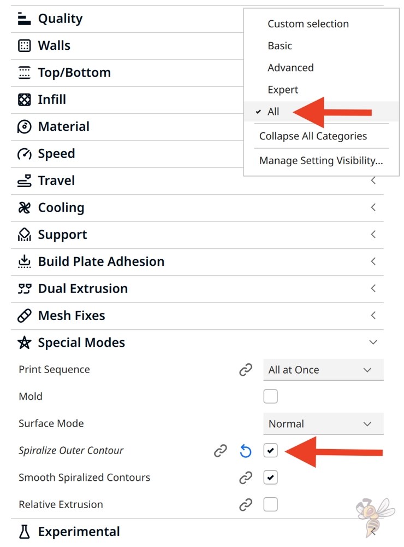The width and height of the screenshot is (404, 547).
Task: Expand the Mesh Fixes section
Action: coord(373,315)
